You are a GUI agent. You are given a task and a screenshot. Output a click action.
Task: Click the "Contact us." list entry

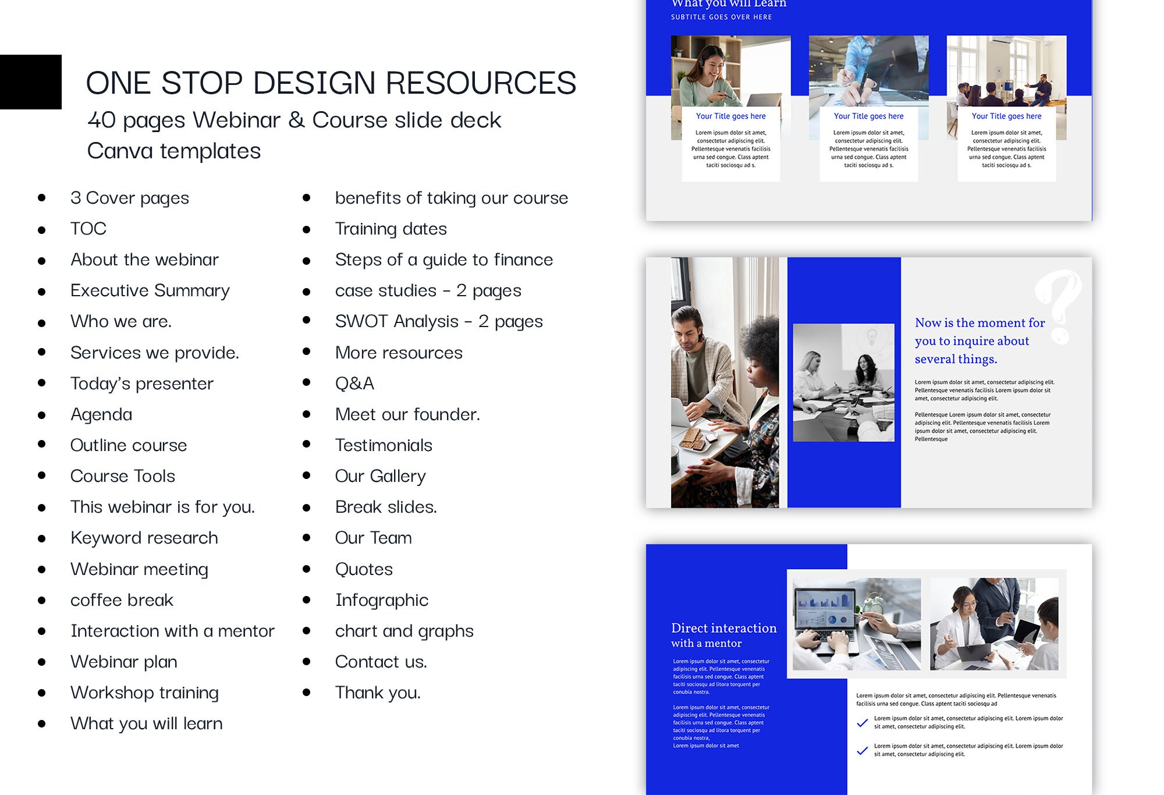coord(381,661)
